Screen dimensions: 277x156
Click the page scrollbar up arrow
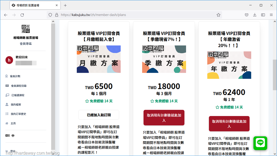pos(275,22)
